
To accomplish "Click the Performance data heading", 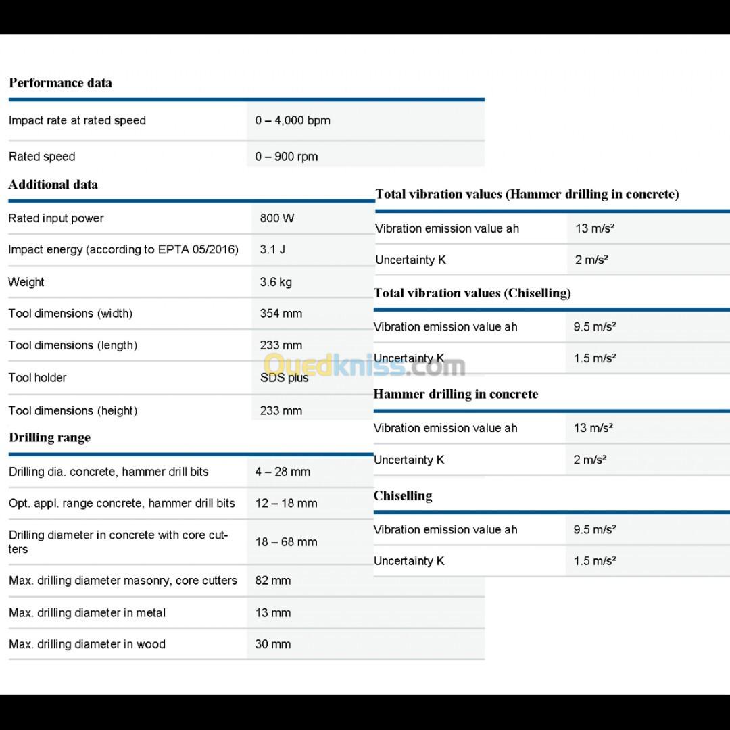I will 60,83.
